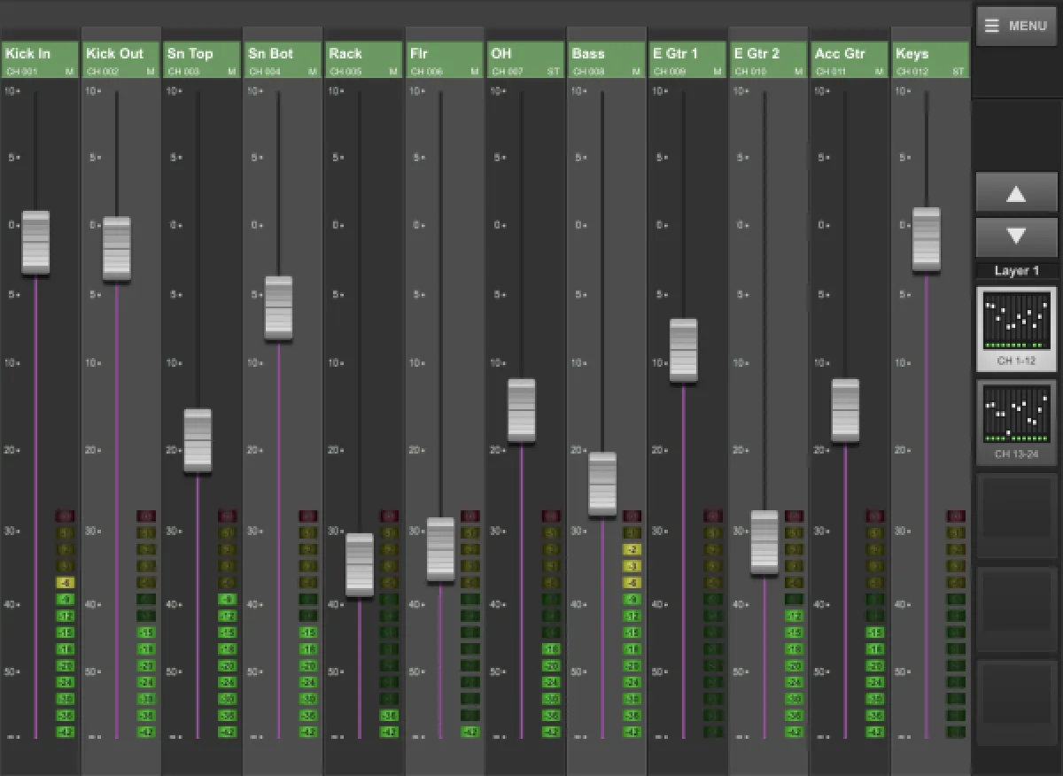Click the Kick In level meter
The height and width of the screenshot is (776, 1063).
(66, 624)
